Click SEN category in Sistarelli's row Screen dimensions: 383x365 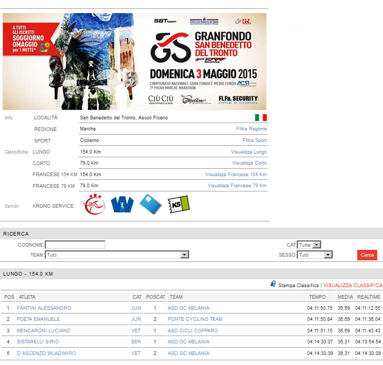tap(136, 341)
